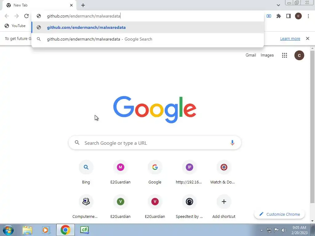Click the browser back arrow
The height and width of the screenshot is (236, 315).
click(7, 16)
